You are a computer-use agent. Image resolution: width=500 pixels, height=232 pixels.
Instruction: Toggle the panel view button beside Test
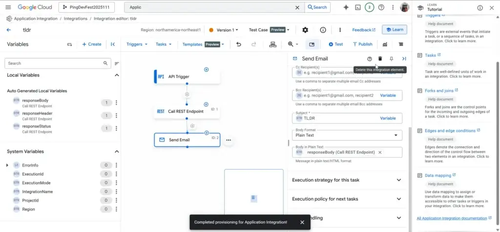click(312, 44)
